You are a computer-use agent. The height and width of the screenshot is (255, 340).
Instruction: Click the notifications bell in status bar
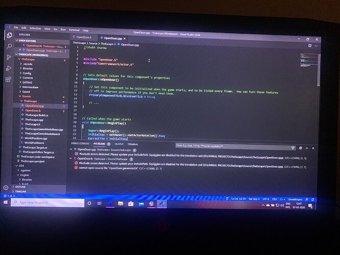click(x=312, y=199)
